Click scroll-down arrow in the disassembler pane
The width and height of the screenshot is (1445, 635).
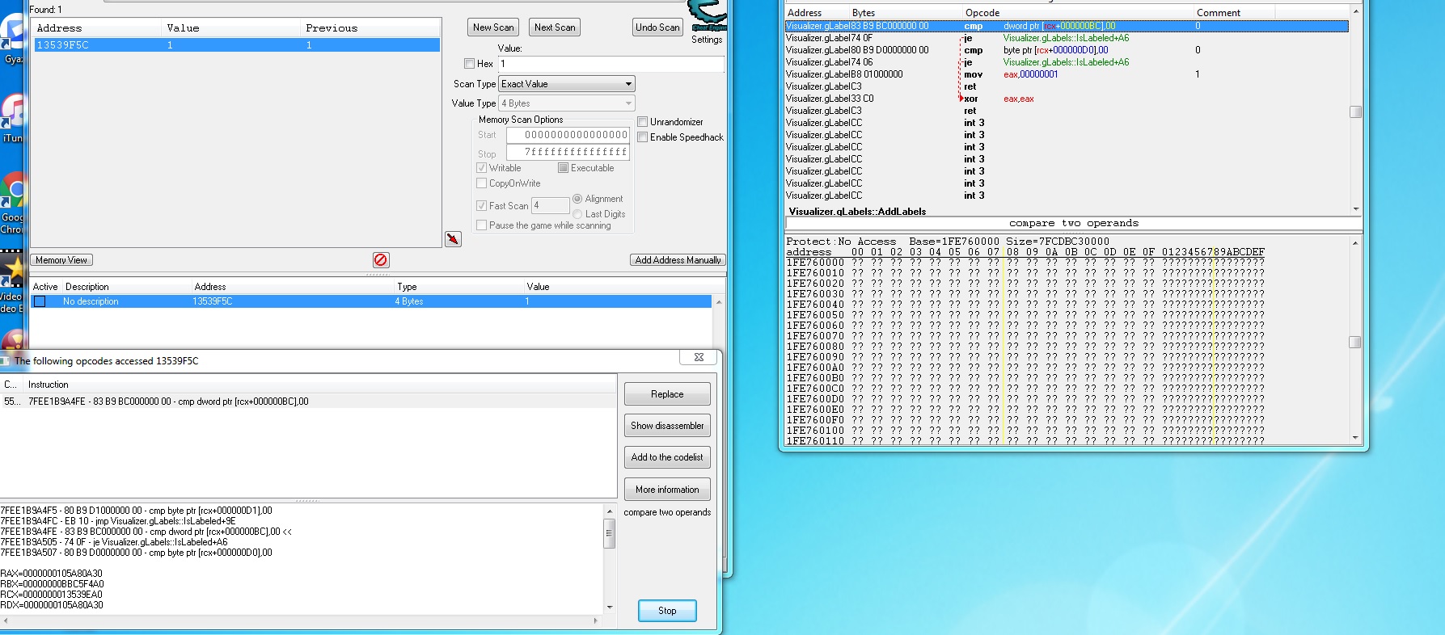(1356, 209)
